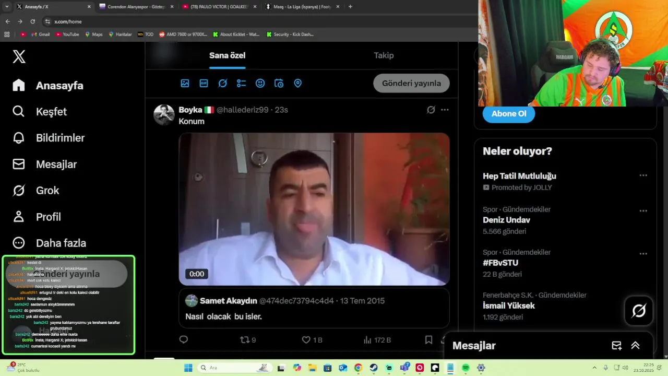This screenshot has width=668, height=376.
Task: Open the #FBvSTU trending hashtag
Action: [500, 263]
